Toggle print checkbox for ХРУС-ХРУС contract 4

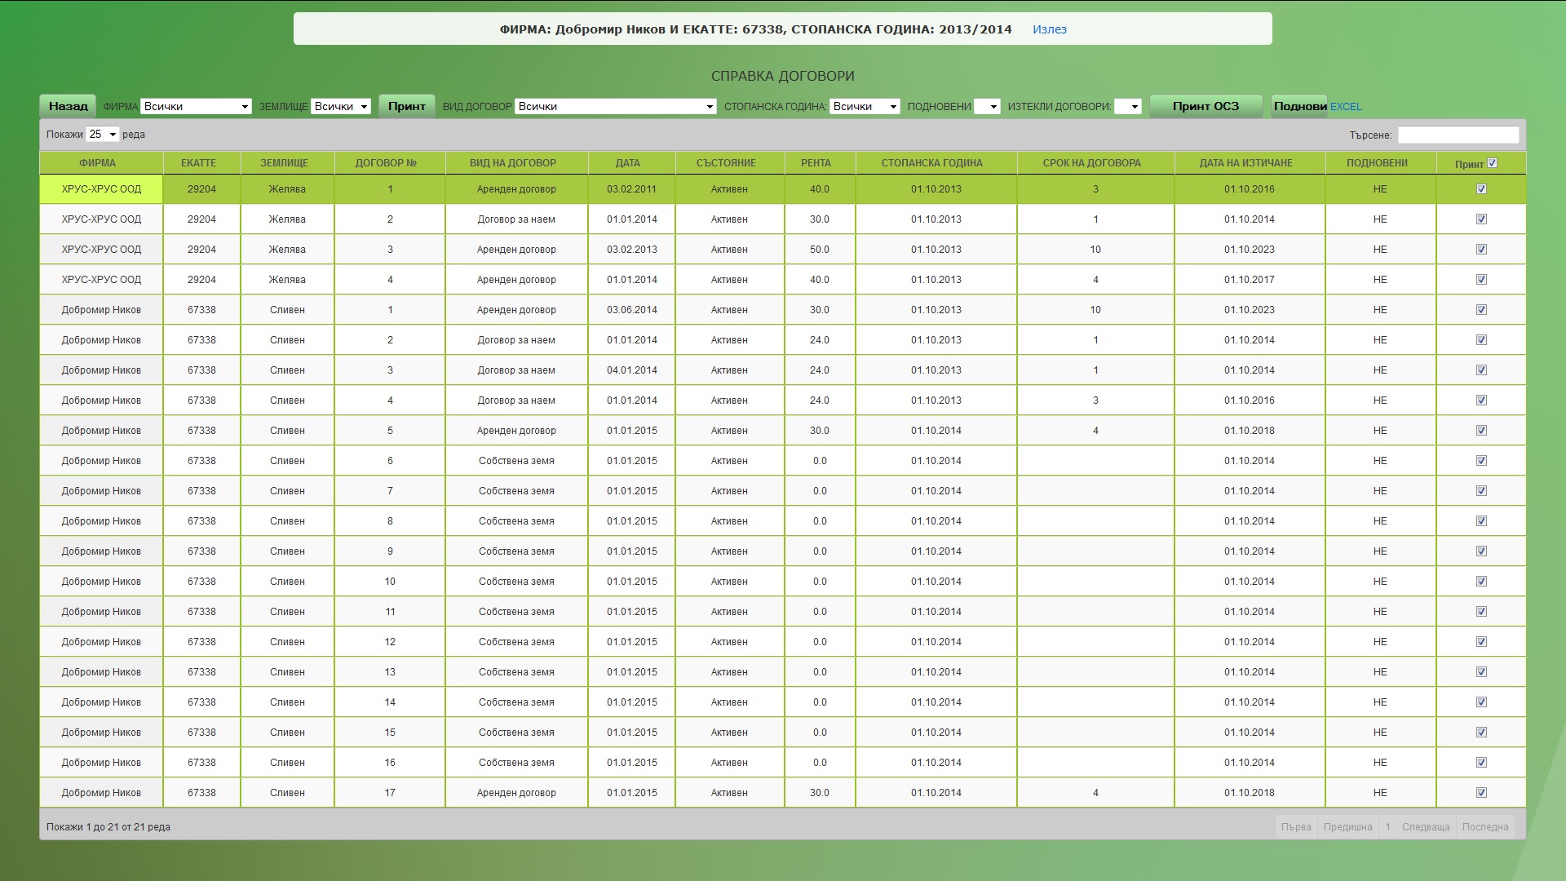[1481, 280]
